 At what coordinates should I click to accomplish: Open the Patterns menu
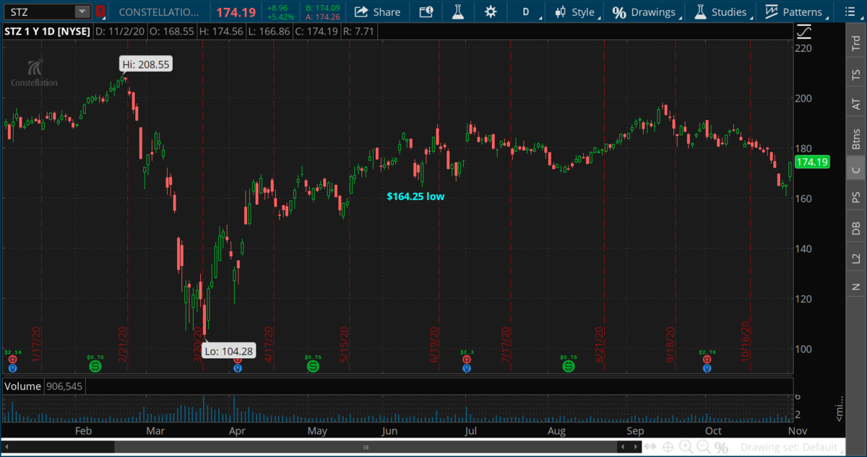click(795, 12)
